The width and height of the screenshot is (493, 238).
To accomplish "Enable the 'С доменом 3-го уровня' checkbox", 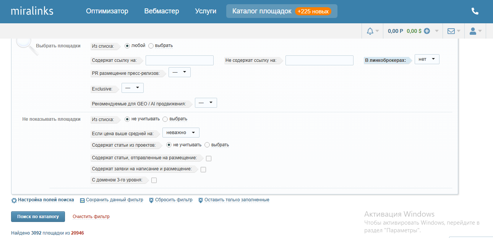I will pyautogui.click(x=154, y=181).
